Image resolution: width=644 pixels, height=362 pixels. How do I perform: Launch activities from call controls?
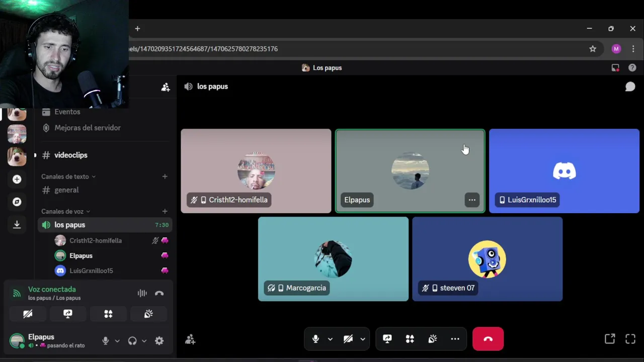click(410, 339)
